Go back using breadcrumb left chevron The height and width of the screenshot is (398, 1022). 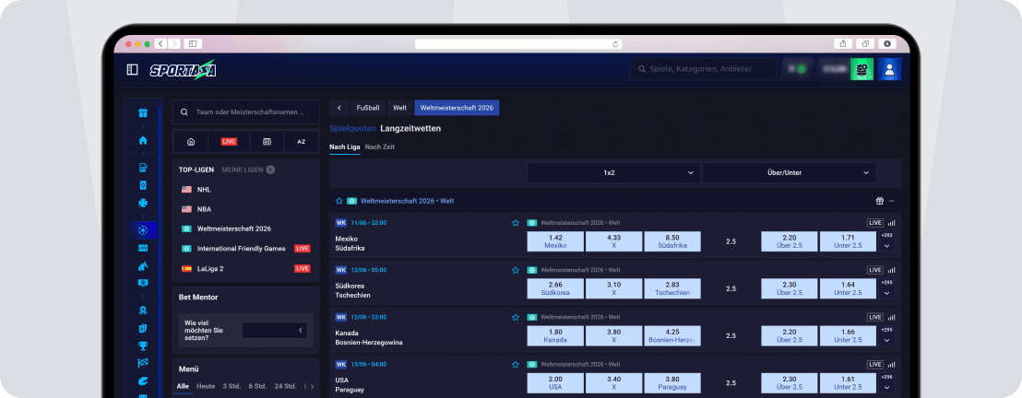[x=339, y=108]
